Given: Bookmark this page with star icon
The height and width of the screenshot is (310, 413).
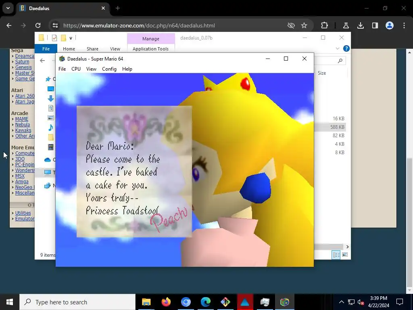Looking at the screenshot, I should tap(304, 25).
